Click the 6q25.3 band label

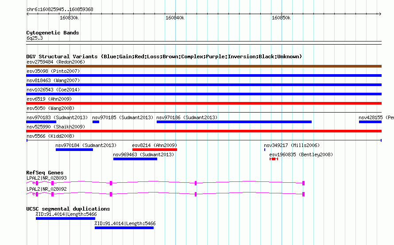coord(35,38)
